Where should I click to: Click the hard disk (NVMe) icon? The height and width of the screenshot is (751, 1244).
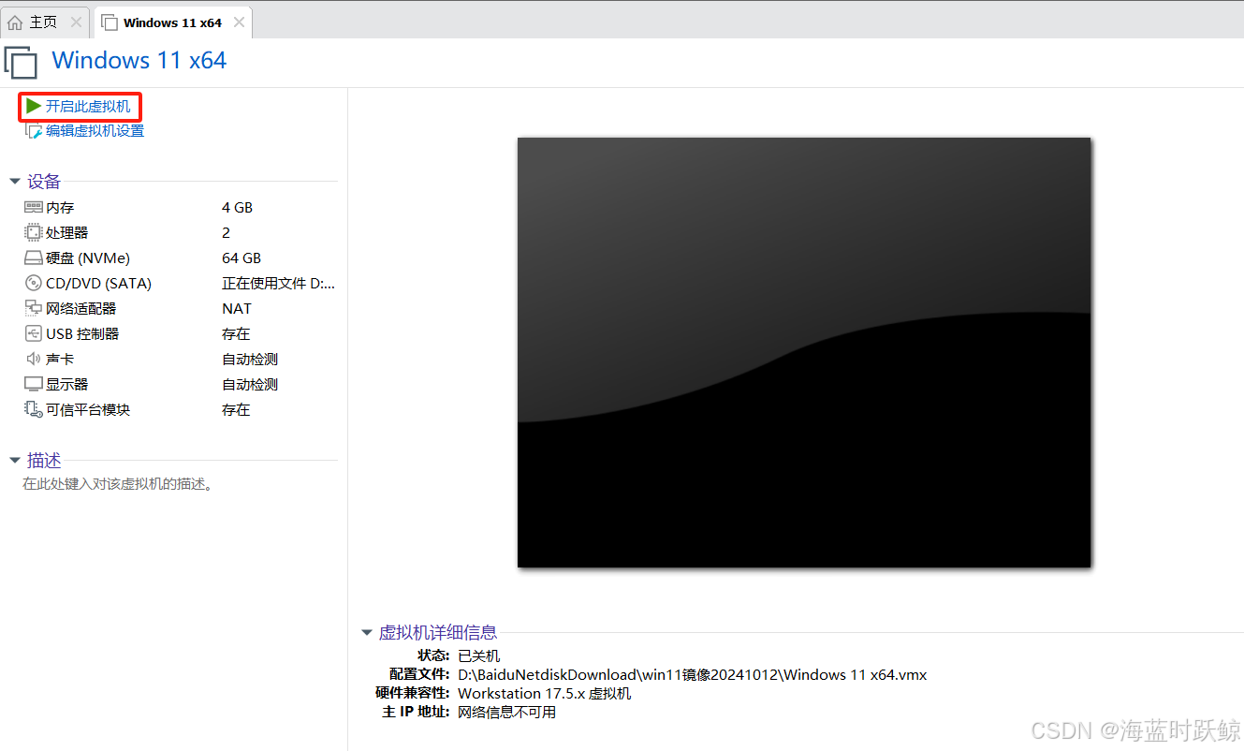coord(34,258)
